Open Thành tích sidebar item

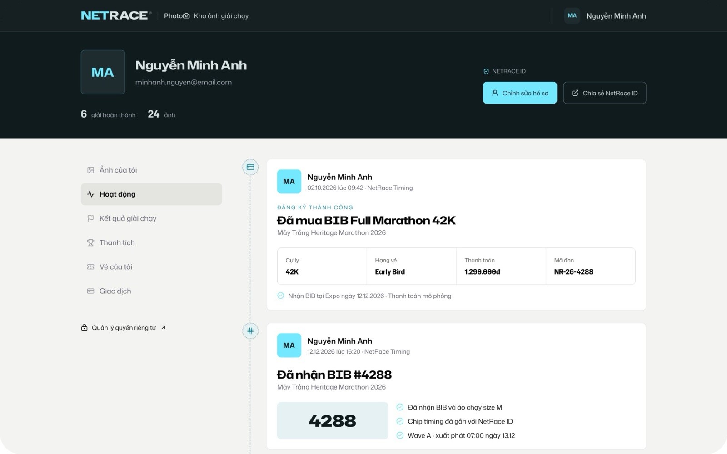(x=151, y=242)
